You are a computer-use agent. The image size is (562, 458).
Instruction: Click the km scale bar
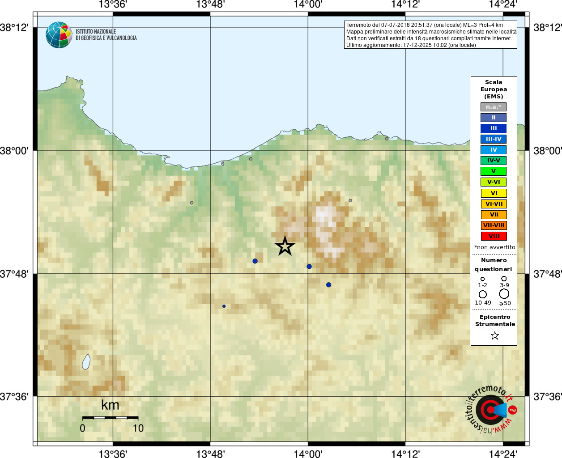click(x=110, y=418)
